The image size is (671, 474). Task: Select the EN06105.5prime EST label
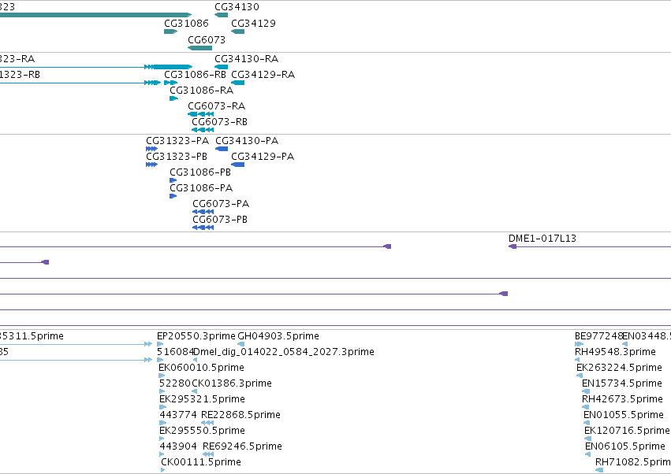[x=625, y=446]
